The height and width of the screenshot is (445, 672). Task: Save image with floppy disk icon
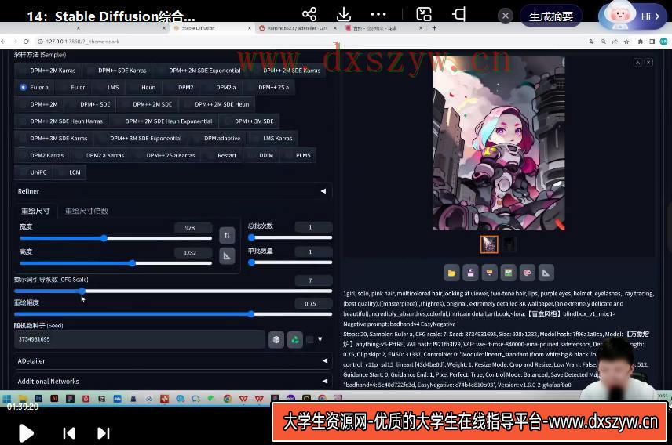(470, 273)
